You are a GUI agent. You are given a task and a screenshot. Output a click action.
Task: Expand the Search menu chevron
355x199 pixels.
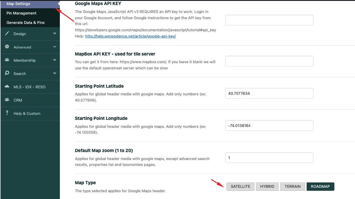click(x=55, y=73)
